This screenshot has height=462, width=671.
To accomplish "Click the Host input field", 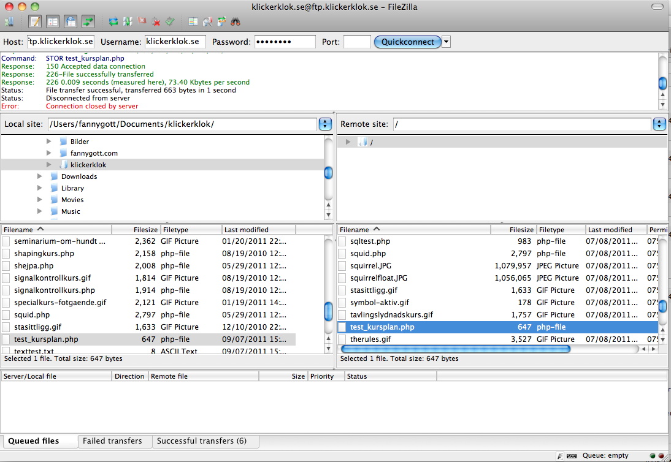I will [x=60, y=42].
